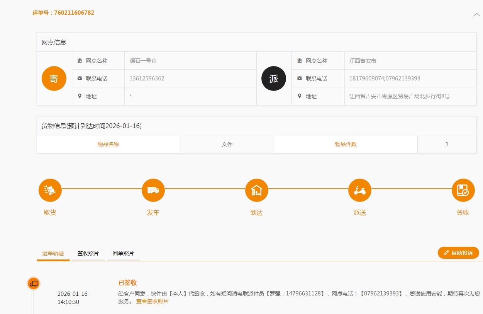Click the 取货 pickup step icon
483x314 pixels.
(50, 190)
